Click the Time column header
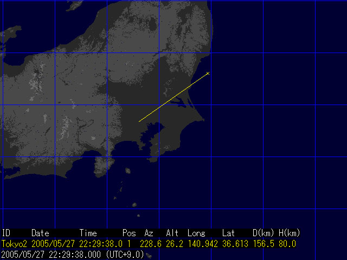347x260 pixels. click(88, 233)
